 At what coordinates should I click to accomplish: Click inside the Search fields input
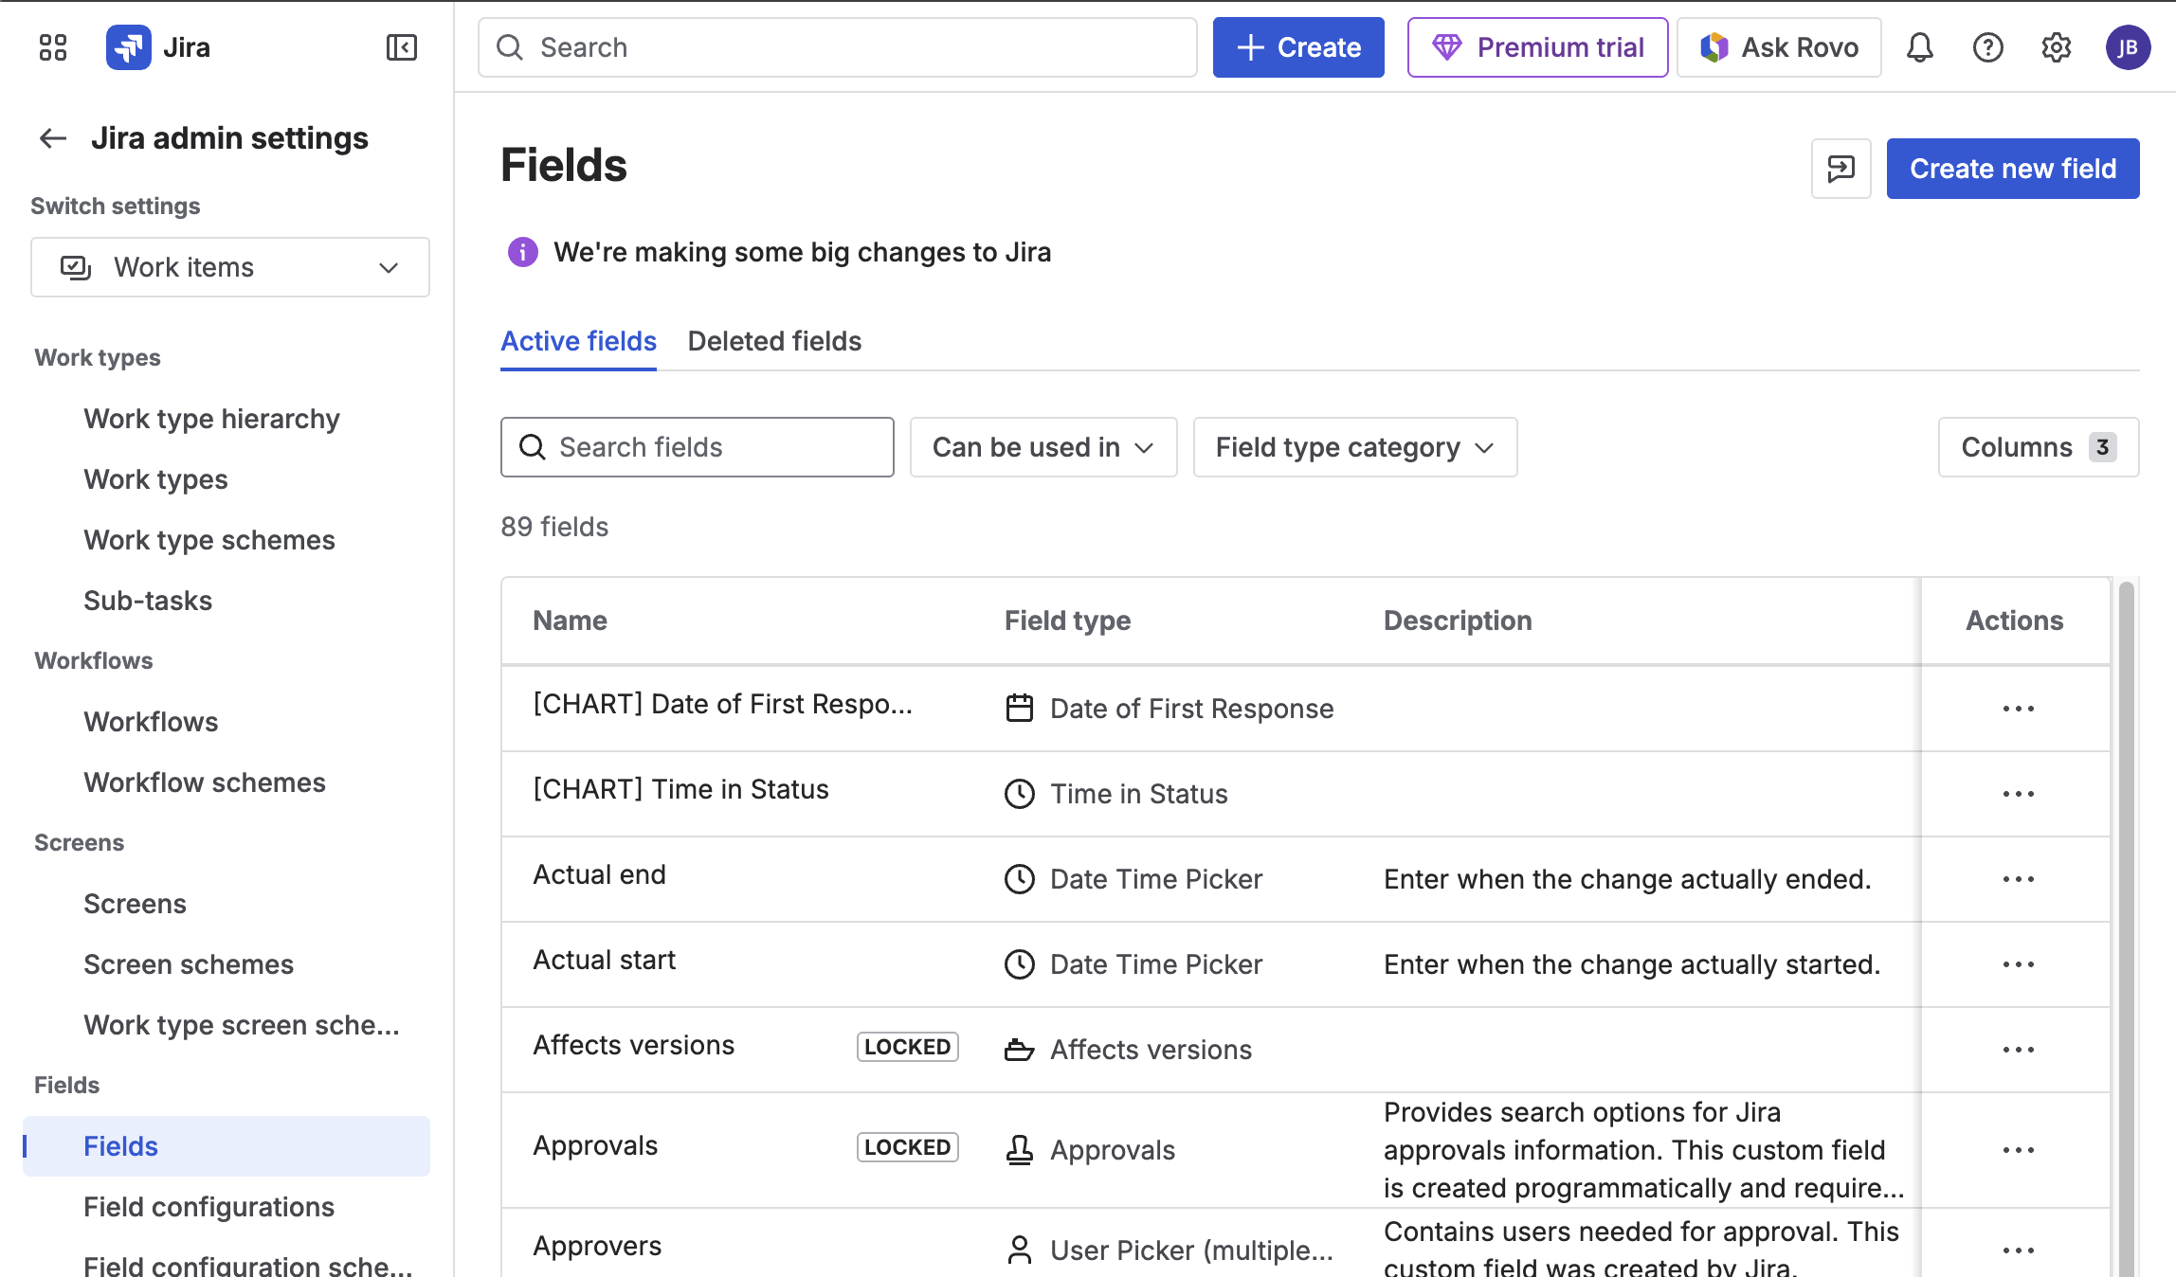(698, 447)
